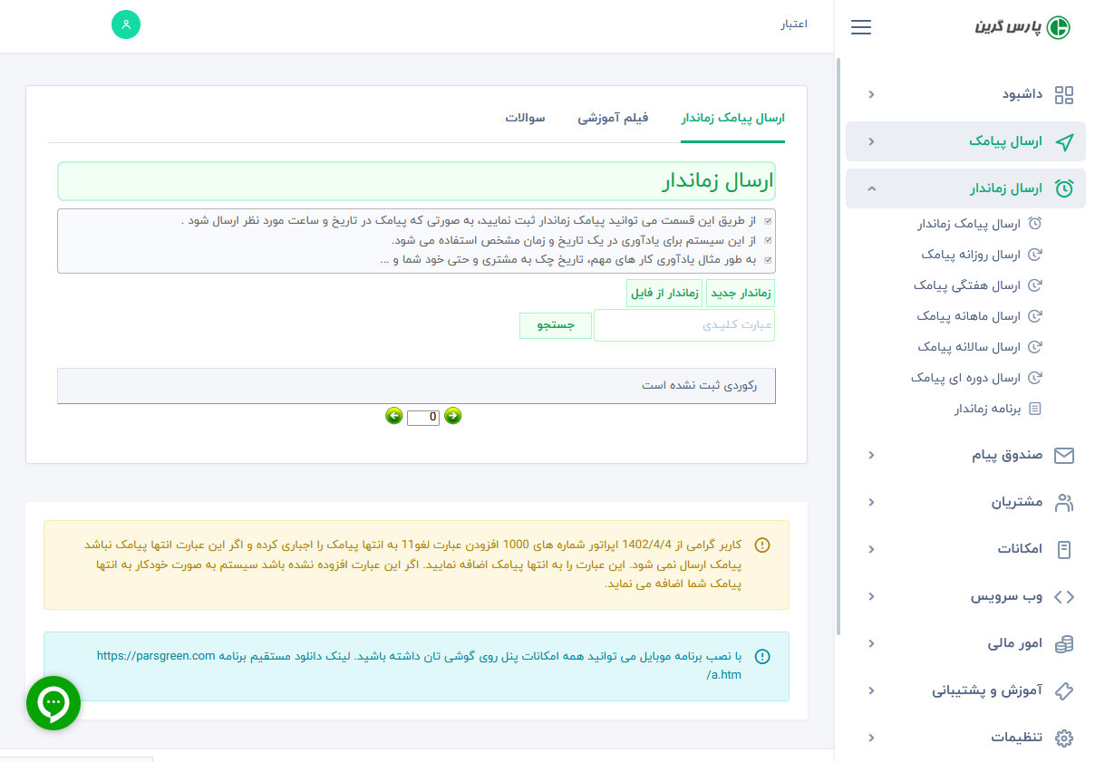Click the عبارت کلیدی search field
The width and height of the screenshot is (1095, 762).
(684, 325)
